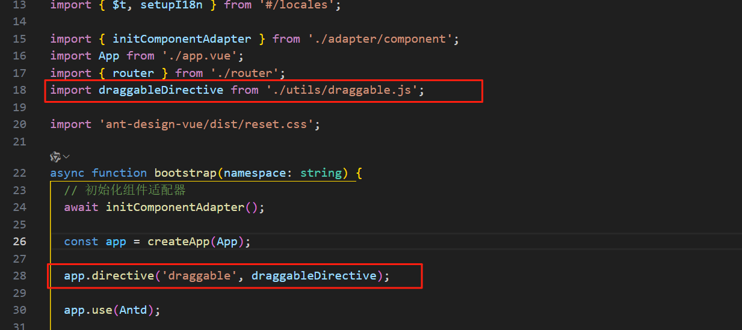The image size is (742, 330).
Task: Click draggableDirective argument in app.directive call
Action: coord(314,276)
